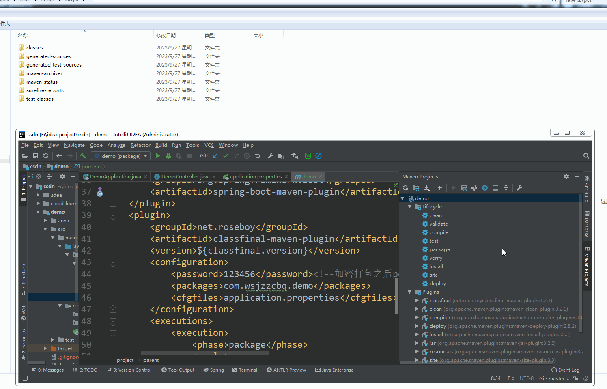This screenshot has height=389, width=607.
Task: Open Project Structure toolbar icon
Action: 281,156
